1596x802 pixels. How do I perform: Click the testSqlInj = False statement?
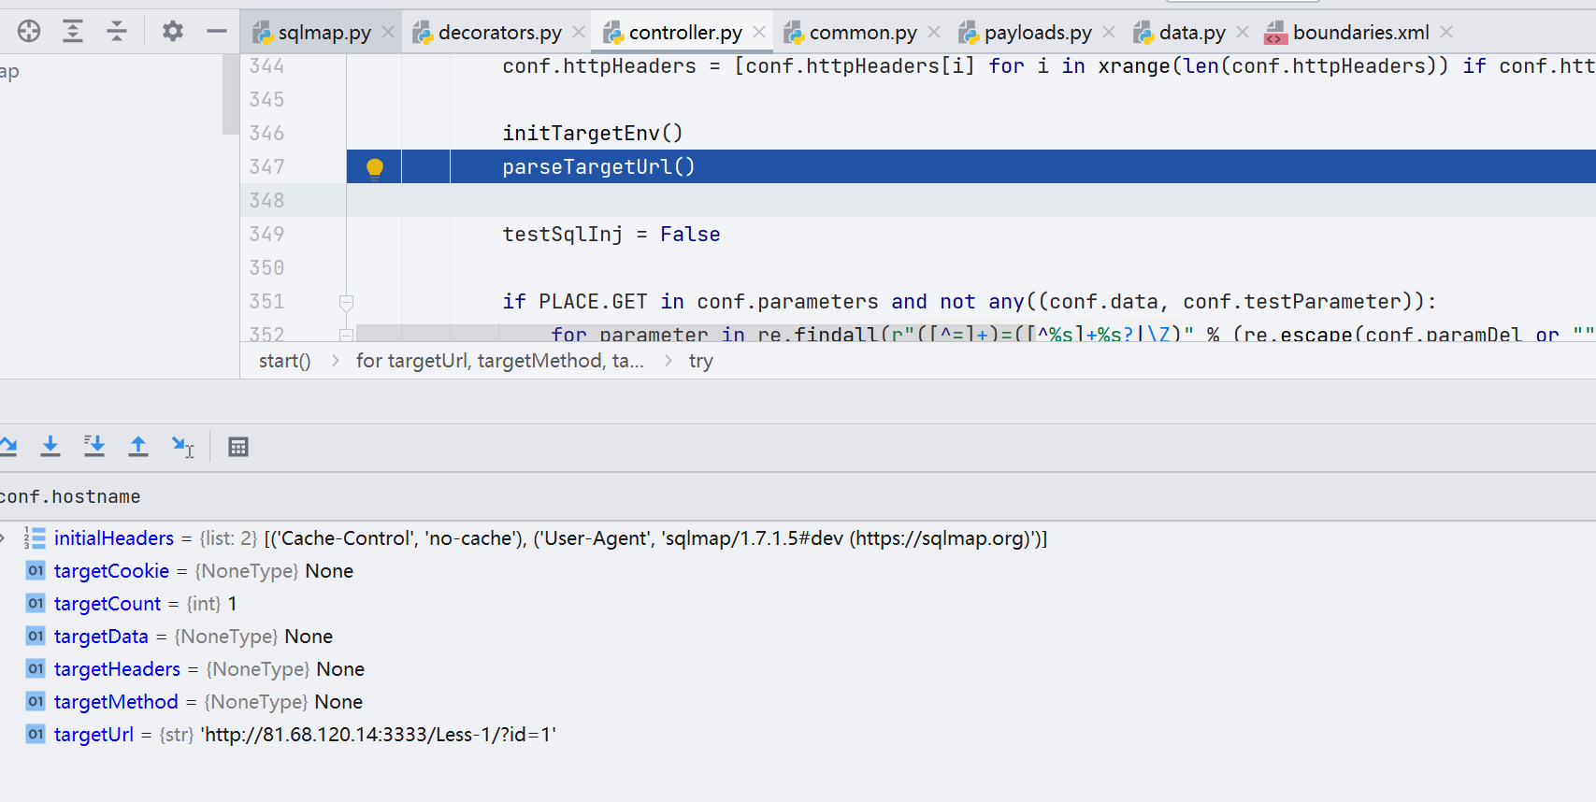611,235
